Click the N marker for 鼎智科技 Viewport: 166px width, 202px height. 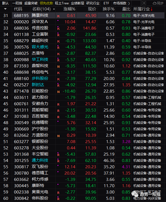pos(58,67)
